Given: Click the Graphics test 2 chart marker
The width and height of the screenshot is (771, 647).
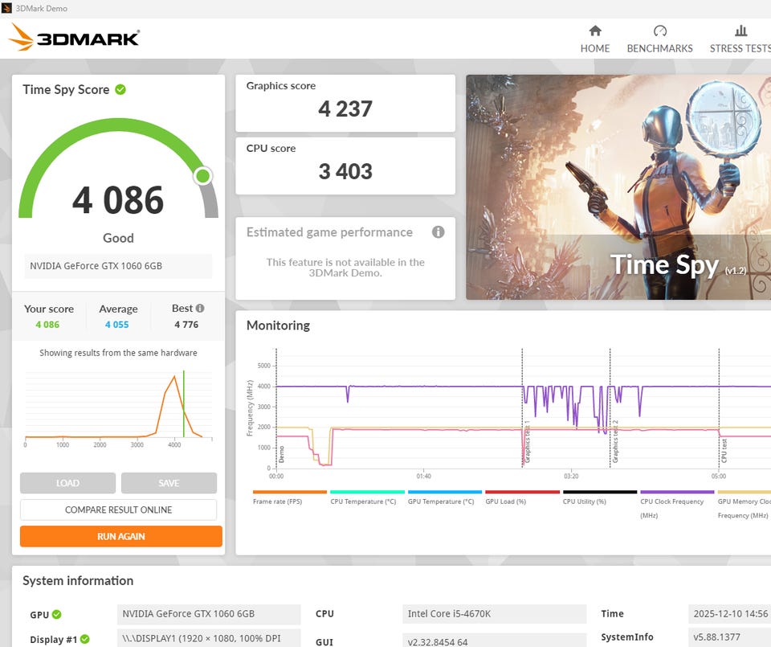Looking at the screenshot, I should tap(614, 441).
